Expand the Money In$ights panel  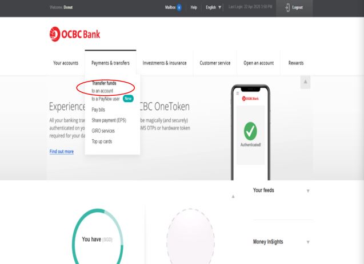pyautogui.click(x=308, y=242)
